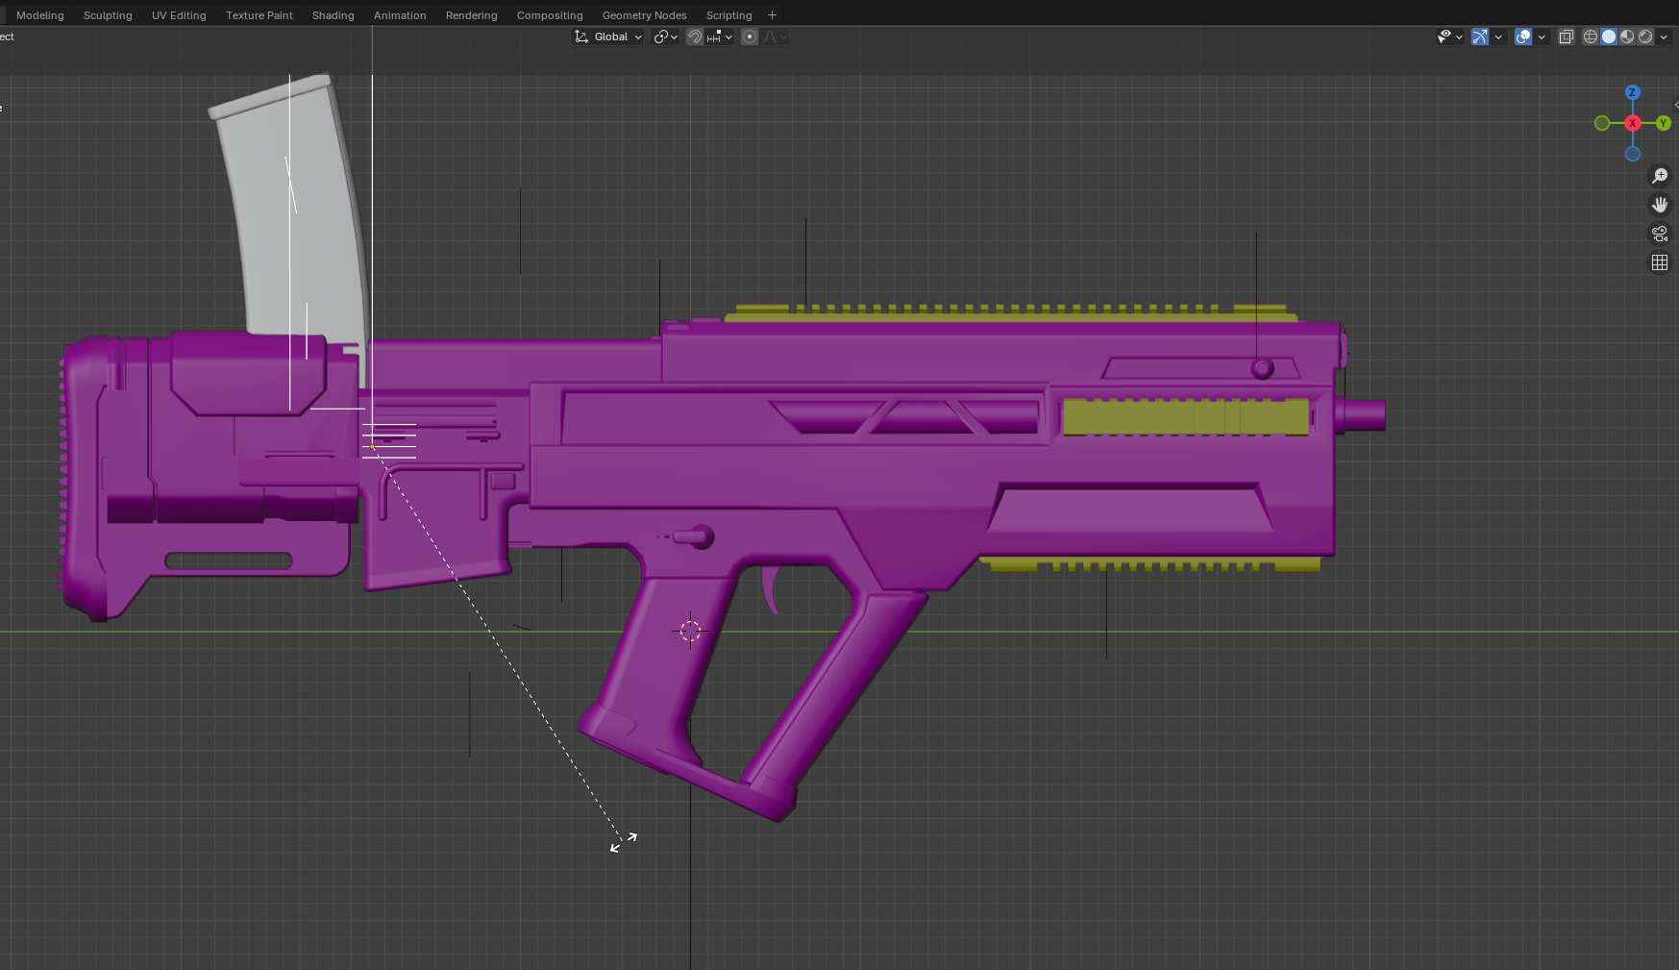The width and height of the screenshot is (1679, 970).
Task: Expand the viewport shading options dropdown
Action: pyautogui.click(x=1664, y=37)
